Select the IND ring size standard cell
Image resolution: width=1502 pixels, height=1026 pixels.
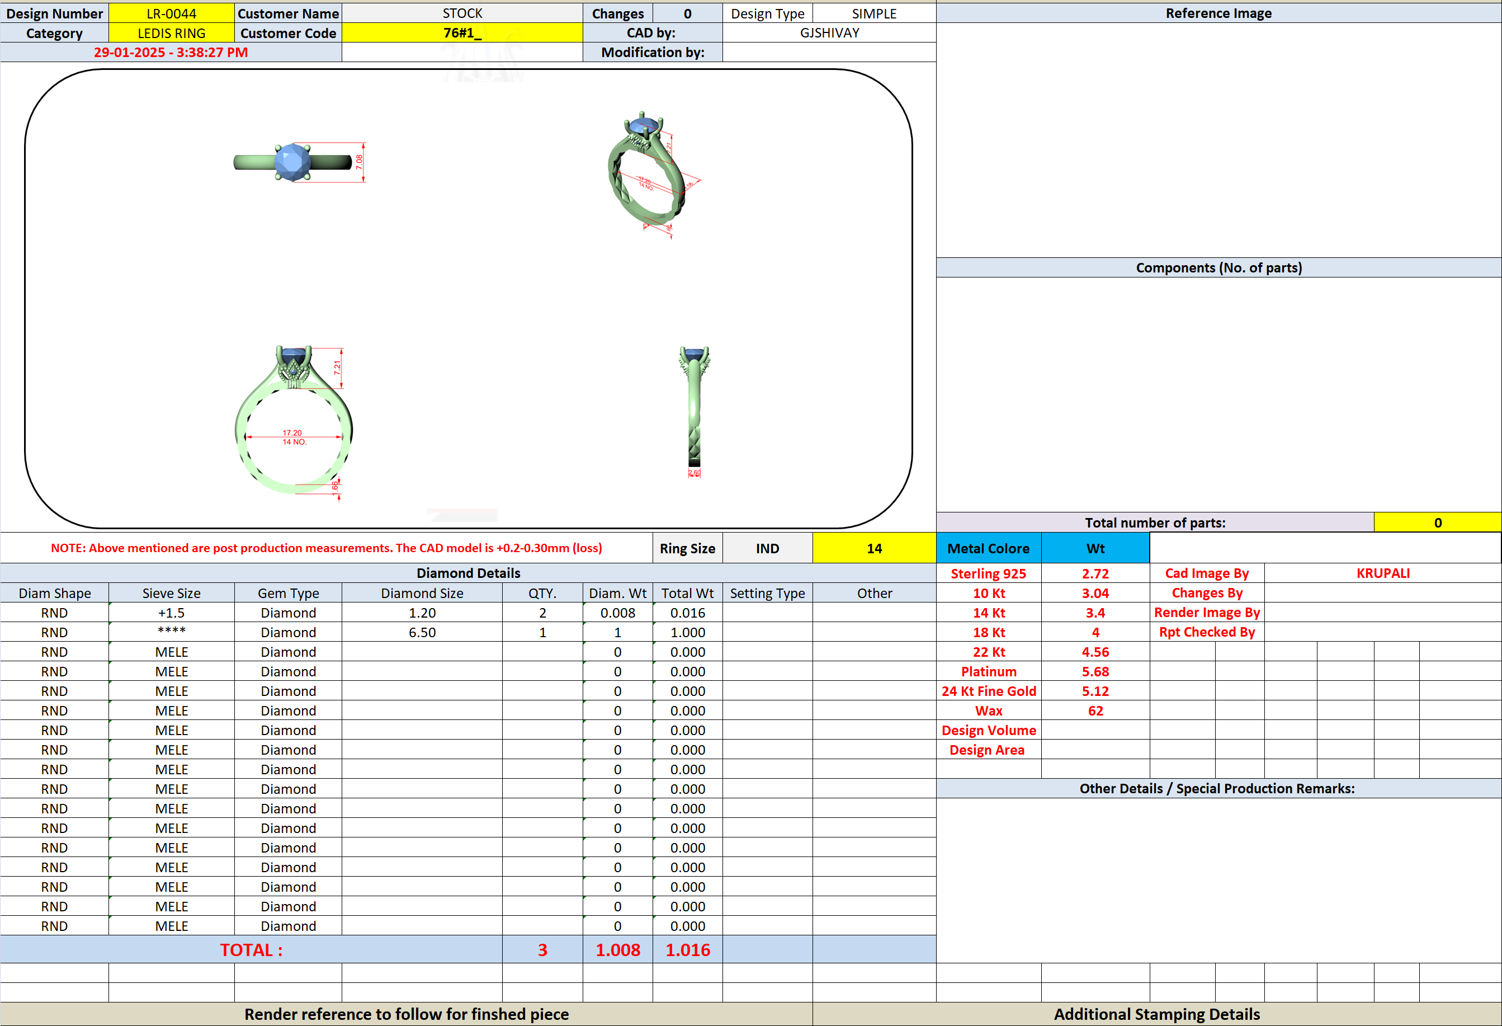point(767,548)
